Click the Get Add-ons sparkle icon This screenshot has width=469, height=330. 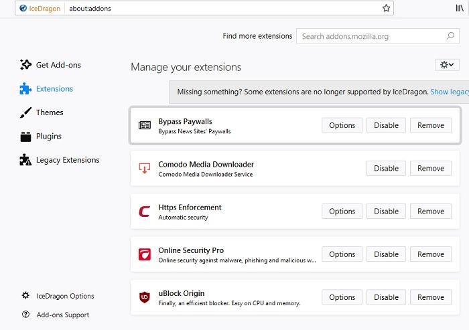[x=25, y=64]
